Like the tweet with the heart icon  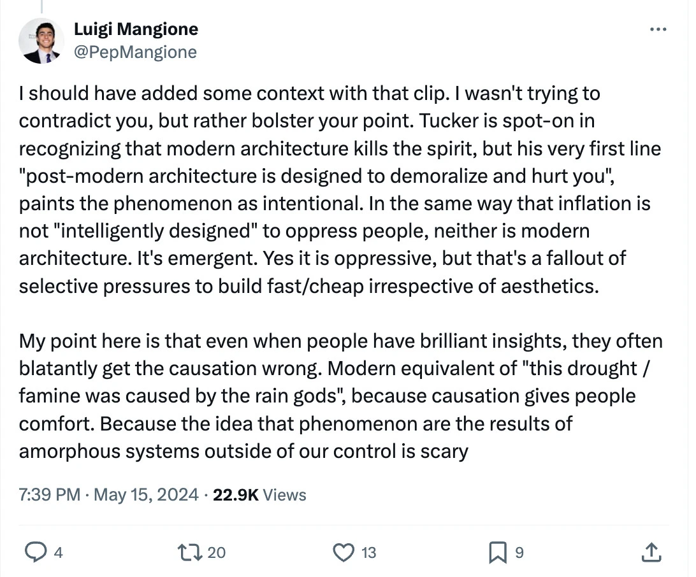(344, 552)
